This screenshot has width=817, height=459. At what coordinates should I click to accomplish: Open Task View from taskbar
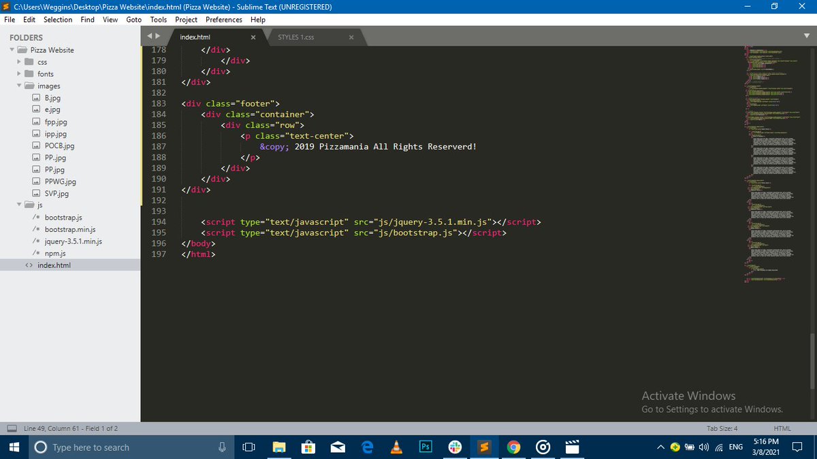(x=249, y=447)
